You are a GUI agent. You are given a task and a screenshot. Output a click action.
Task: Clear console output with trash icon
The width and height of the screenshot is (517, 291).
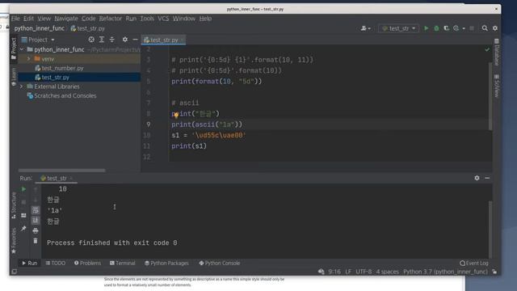pos(36,241)
